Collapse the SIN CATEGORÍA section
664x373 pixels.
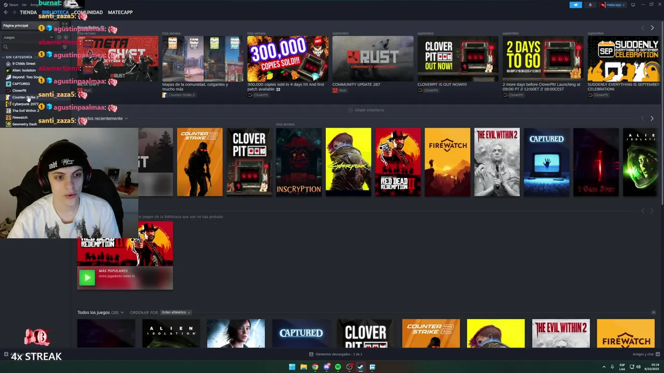(x=18, y=57)
